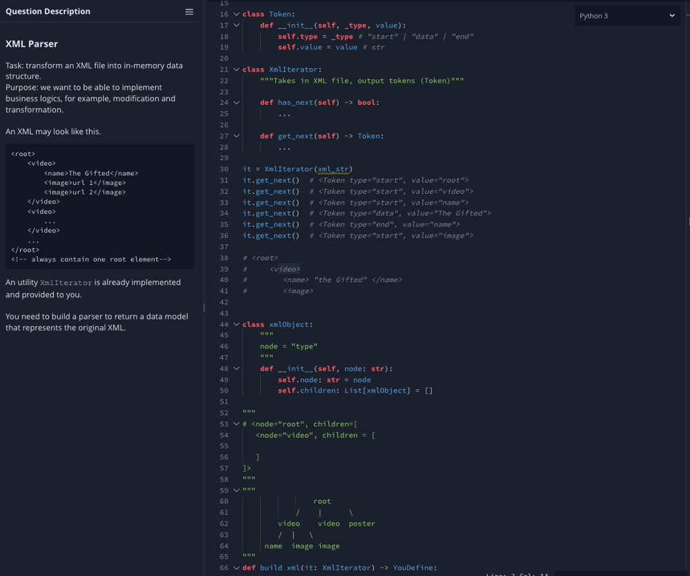Collapse the docstring fold on line 59
The width and height of the screenshot is (690, 576).
coord(236,490)
